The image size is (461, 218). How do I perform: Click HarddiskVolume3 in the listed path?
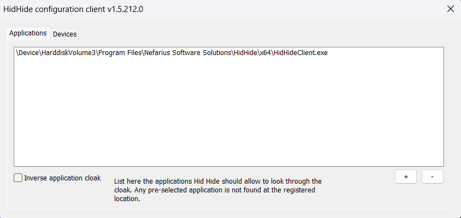[68, 53]
